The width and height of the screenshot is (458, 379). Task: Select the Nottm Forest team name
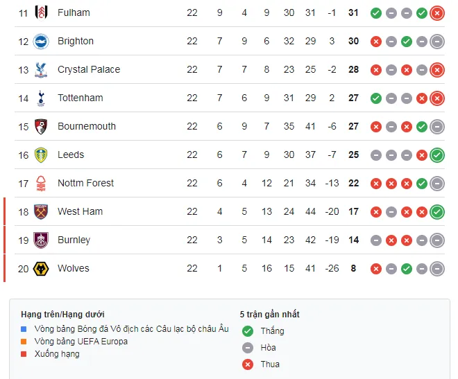[85, 183]
